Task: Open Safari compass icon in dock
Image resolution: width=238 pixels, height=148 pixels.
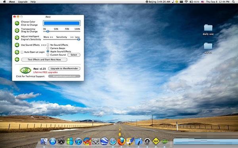Action: pos(113,142)
